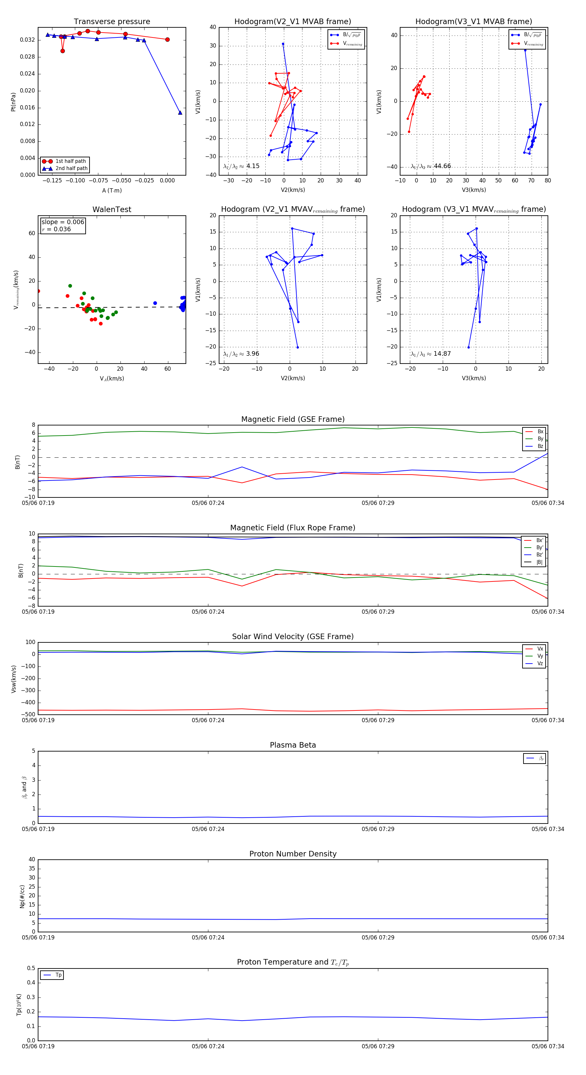
Task: Select the Vy legend entry in solar wind plot
Action: [x=534, y=656]
